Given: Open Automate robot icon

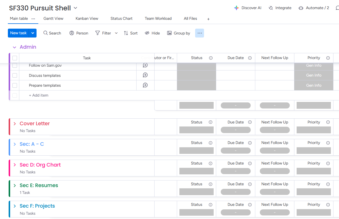Looking at the screenshot, I should [x=301, y=8].
